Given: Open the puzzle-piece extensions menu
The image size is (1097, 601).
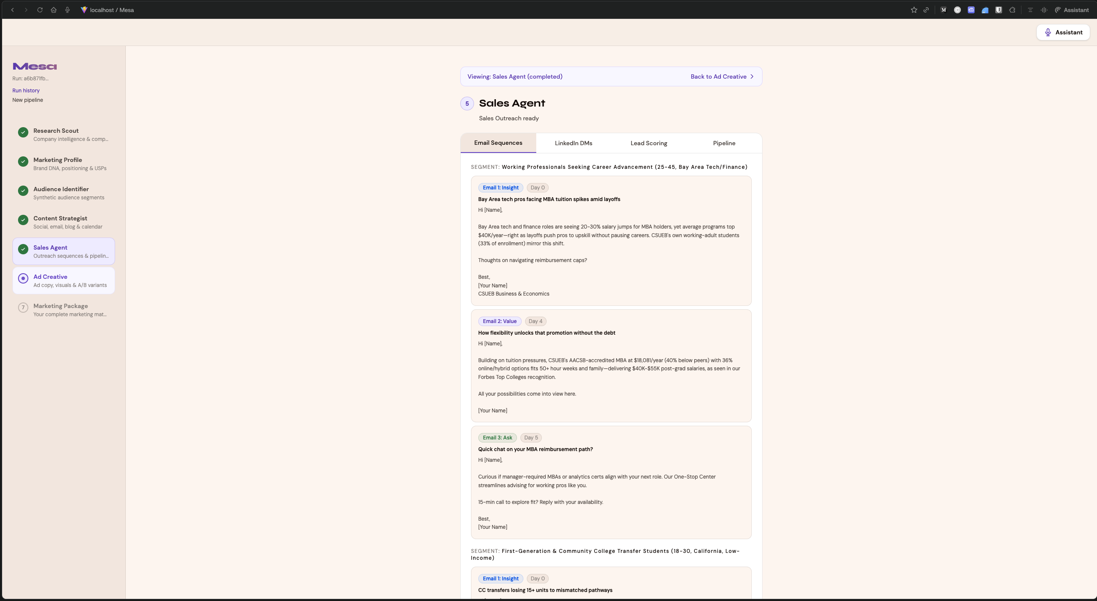Looking at the screenshot, I should point(1012,10).
